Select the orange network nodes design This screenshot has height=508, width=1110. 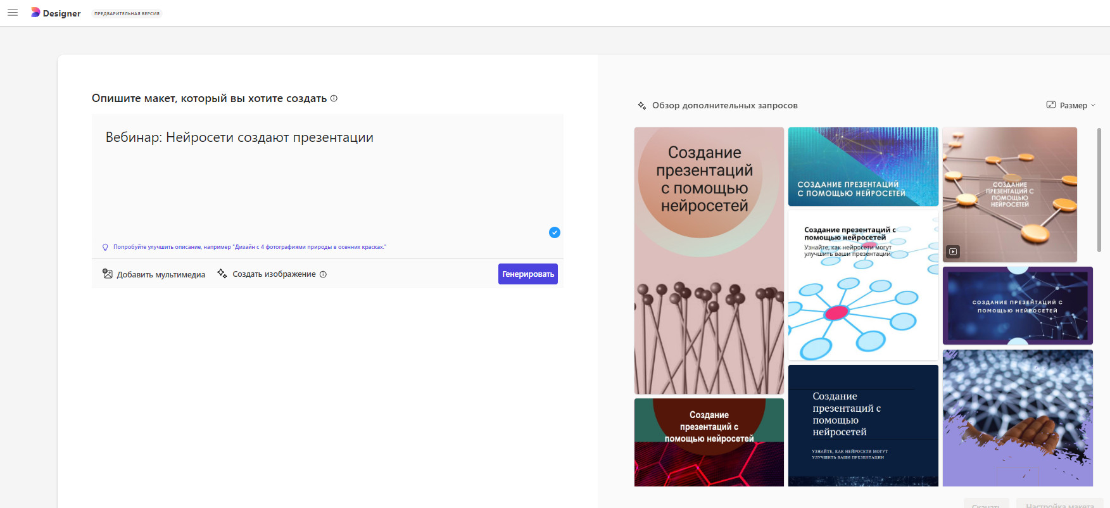[x=1010, y=194]
